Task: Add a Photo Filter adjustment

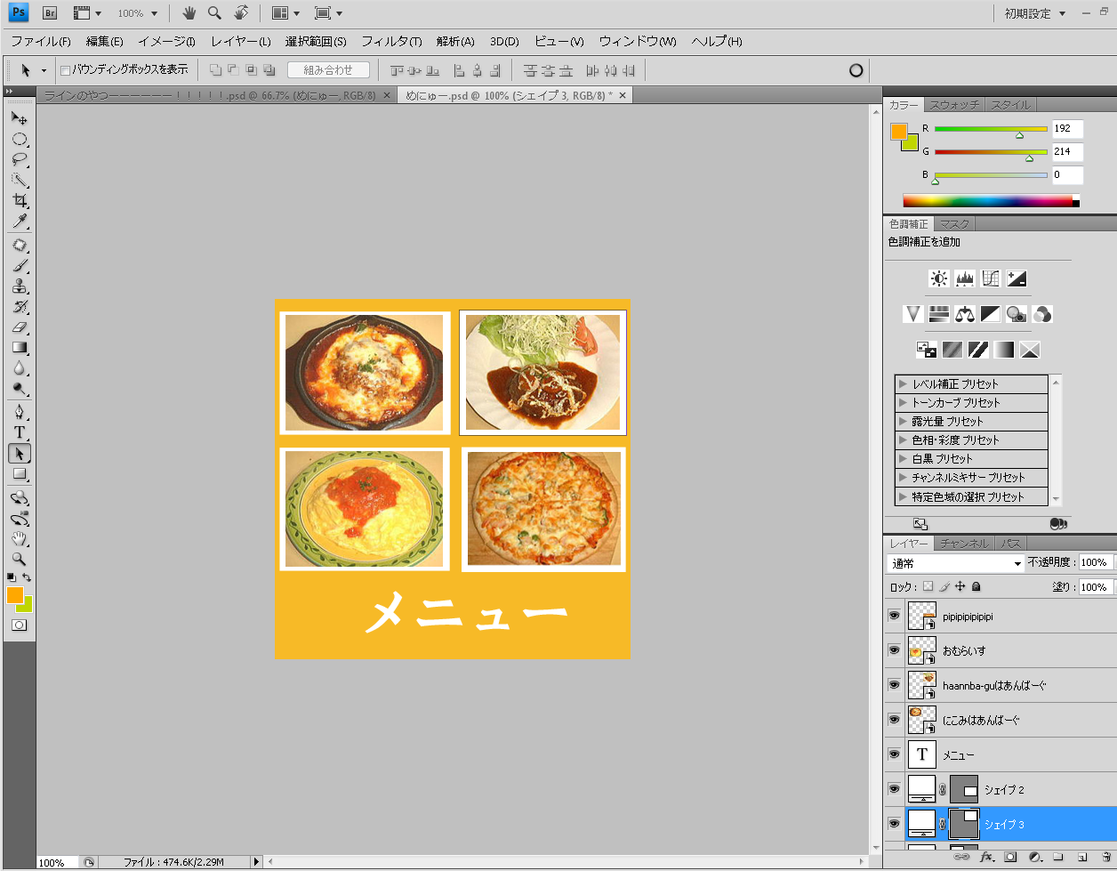Action: click(x=1017, y=314)
